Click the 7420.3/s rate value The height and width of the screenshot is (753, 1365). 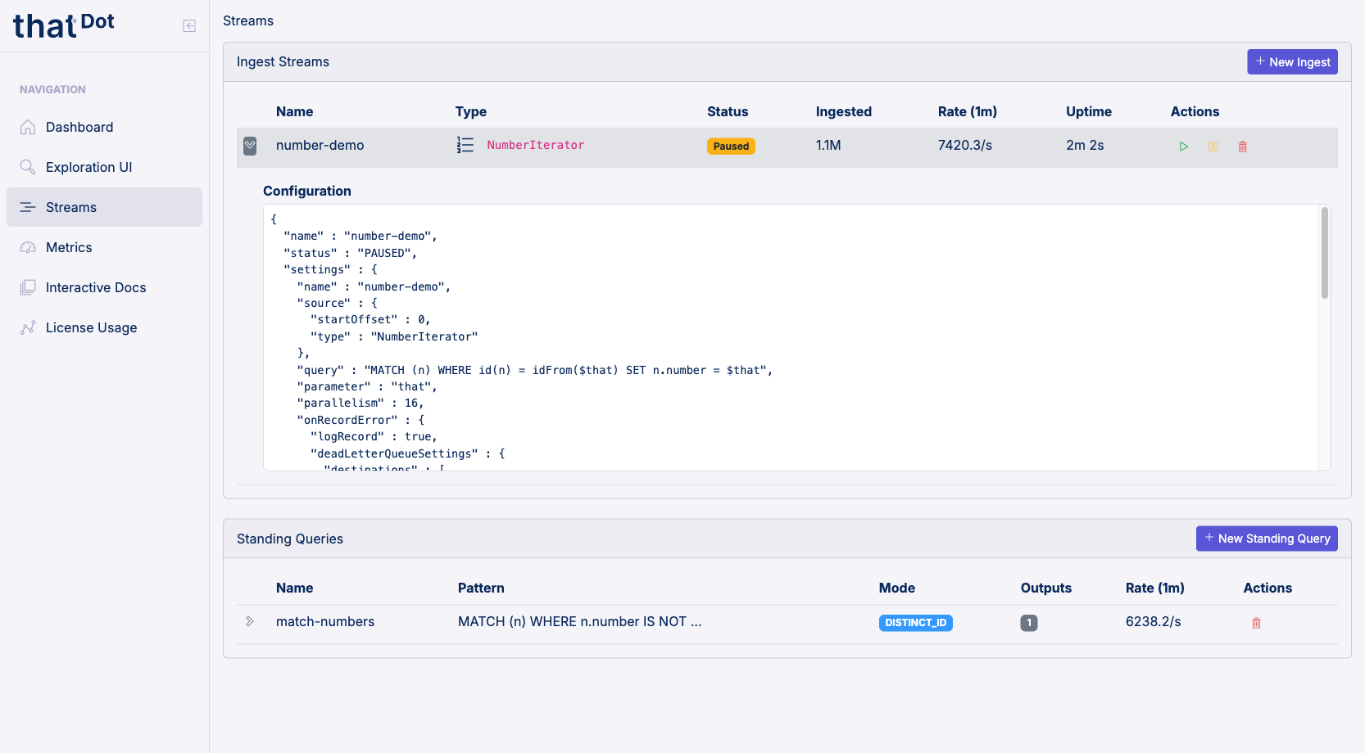point(965,145)
